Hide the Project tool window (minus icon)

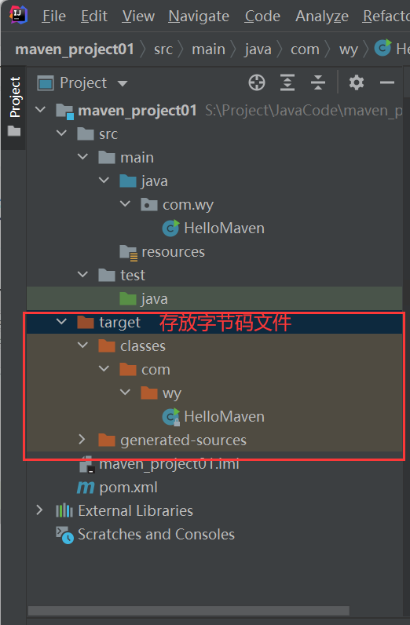(x=387, y=83)
